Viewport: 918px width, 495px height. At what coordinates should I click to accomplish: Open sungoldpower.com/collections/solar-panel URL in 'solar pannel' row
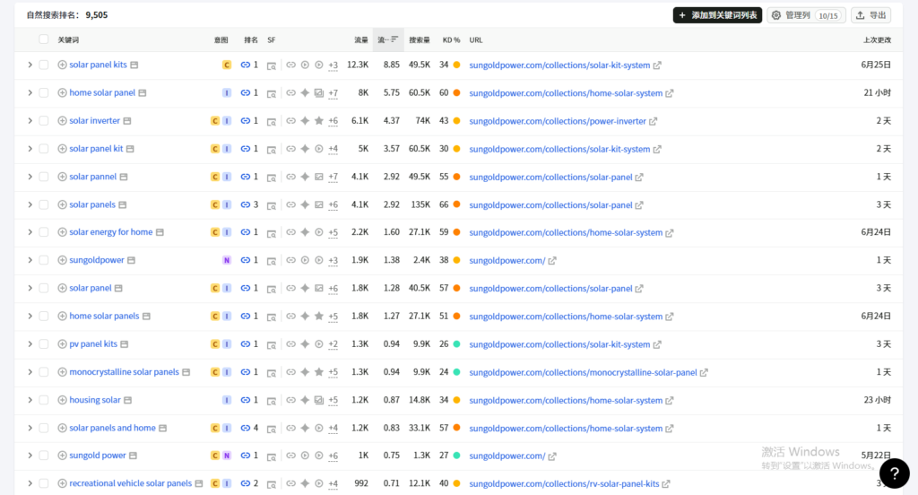(550, 177)
